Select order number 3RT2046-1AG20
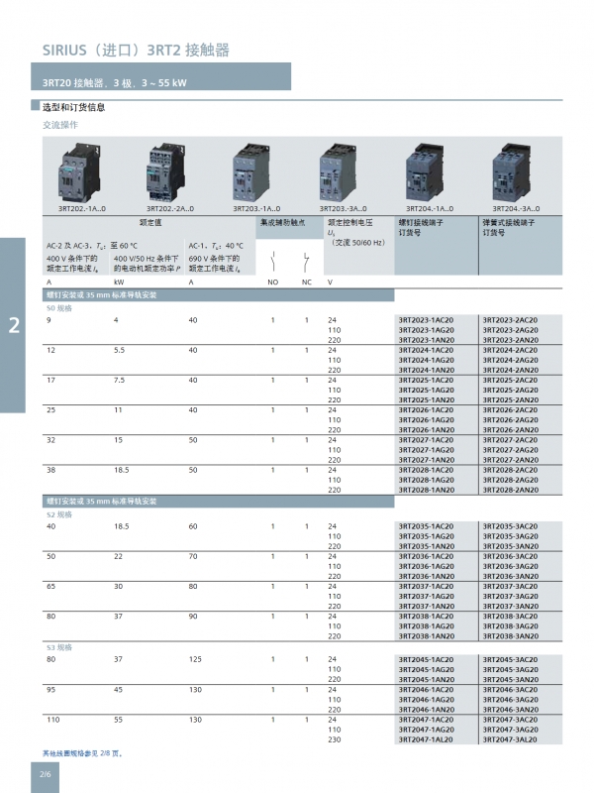594x793 pixels. (x=427, y=700)
